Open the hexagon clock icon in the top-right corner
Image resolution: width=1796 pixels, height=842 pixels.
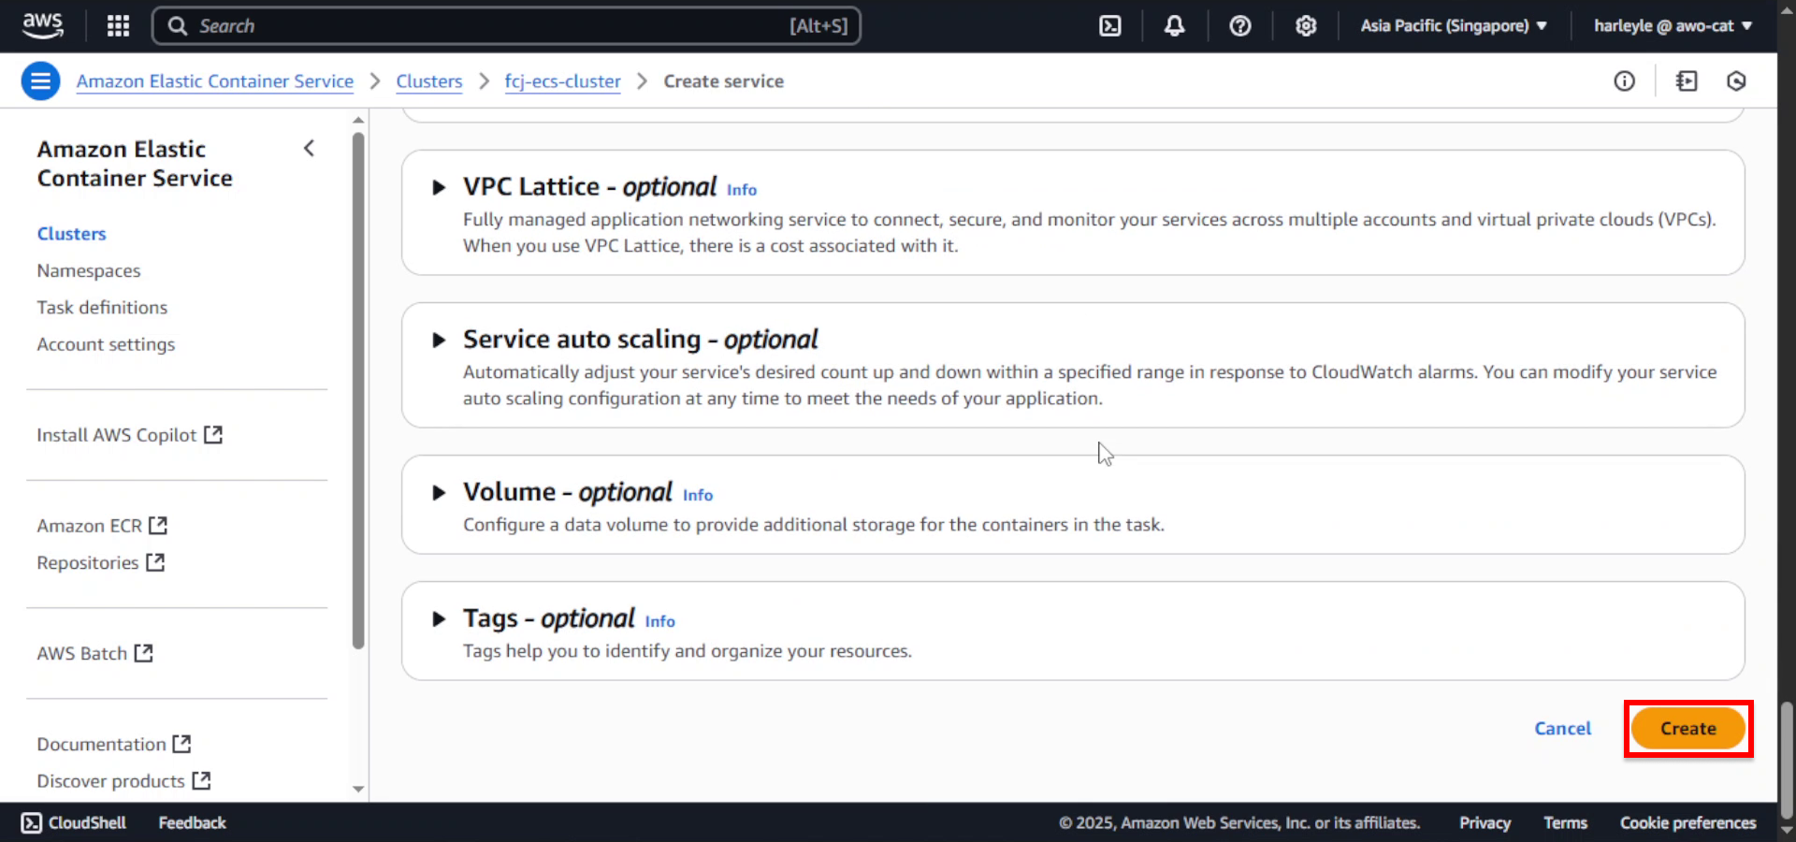click(1736, 81)
